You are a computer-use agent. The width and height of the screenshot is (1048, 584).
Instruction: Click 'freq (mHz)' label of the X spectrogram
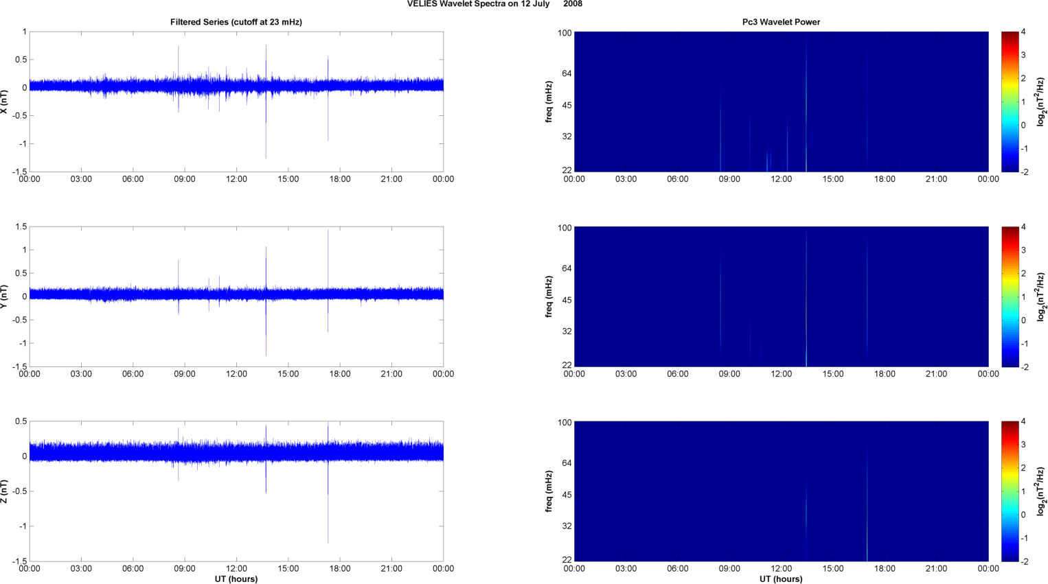click(x=549, y=102)
